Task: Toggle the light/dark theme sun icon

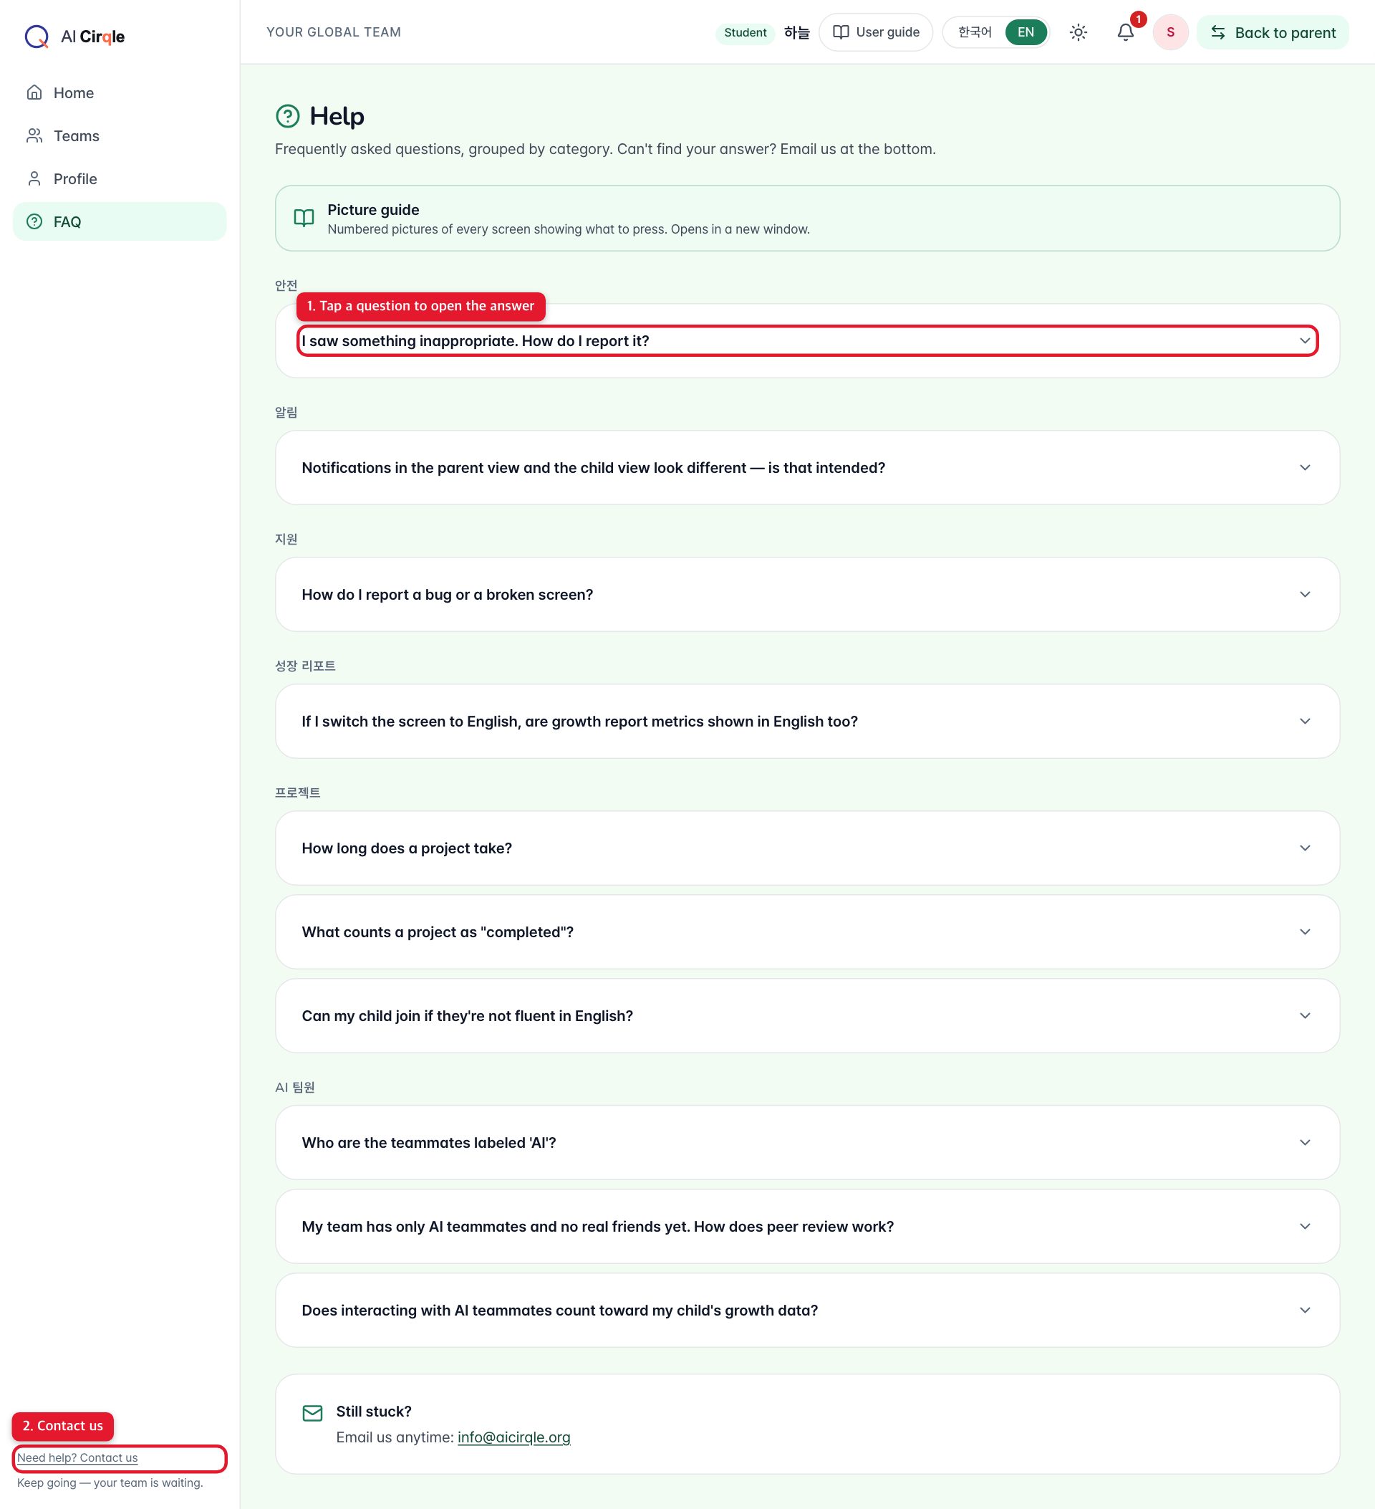Action: click(1078, 32)
